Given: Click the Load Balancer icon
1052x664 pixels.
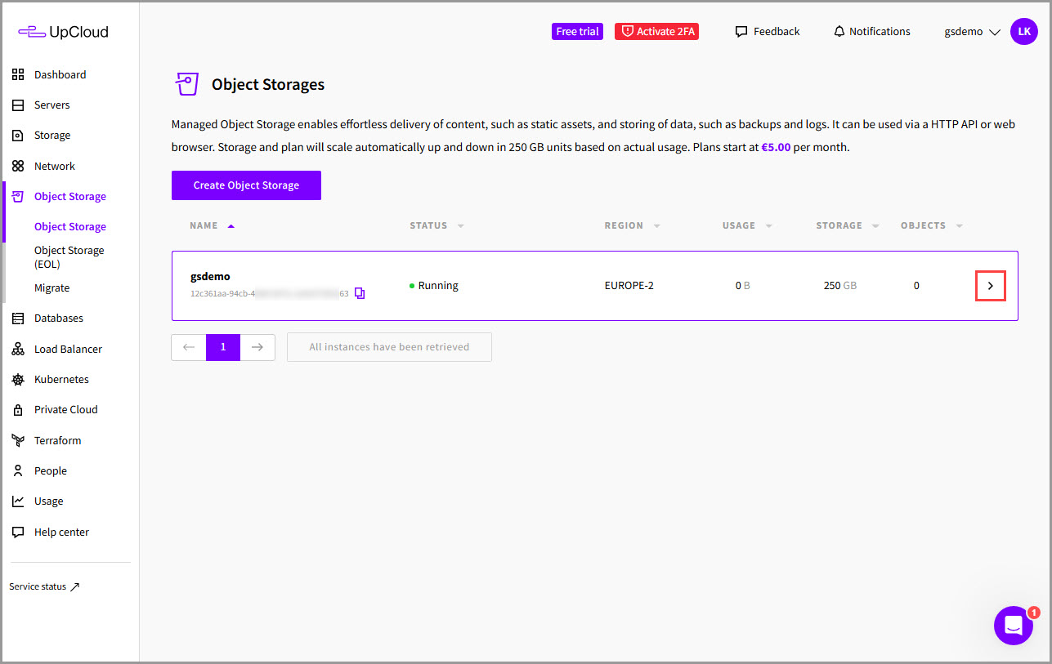Looking at the screenshot, I should click(18, 349).
